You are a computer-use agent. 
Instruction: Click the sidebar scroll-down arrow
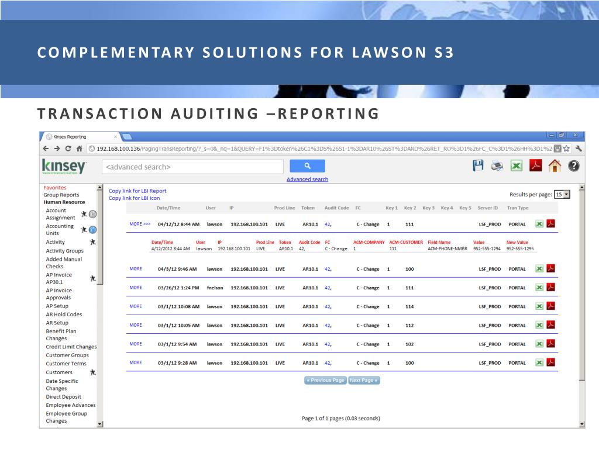point(100,424)
